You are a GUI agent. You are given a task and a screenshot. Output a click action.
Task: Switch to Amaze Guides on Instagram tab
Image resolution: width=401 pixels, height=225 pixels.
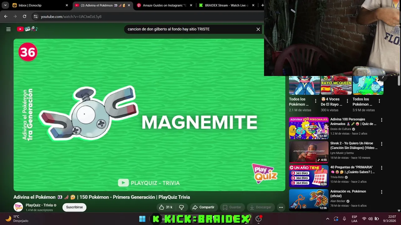(x=165, y=5)
